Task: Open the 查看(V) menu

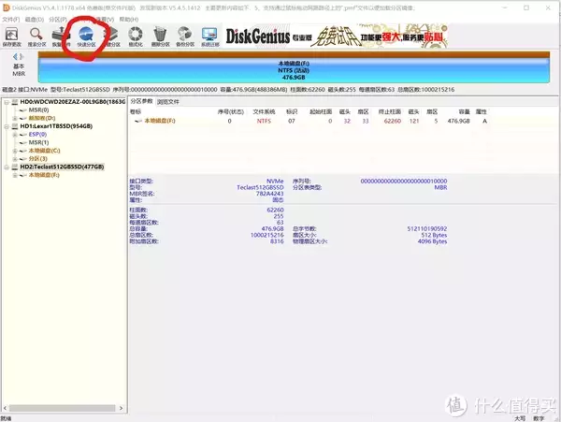Action: click(x=105, y=20)
